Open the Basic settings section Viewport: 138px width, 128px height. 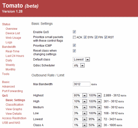pos(6,82)
